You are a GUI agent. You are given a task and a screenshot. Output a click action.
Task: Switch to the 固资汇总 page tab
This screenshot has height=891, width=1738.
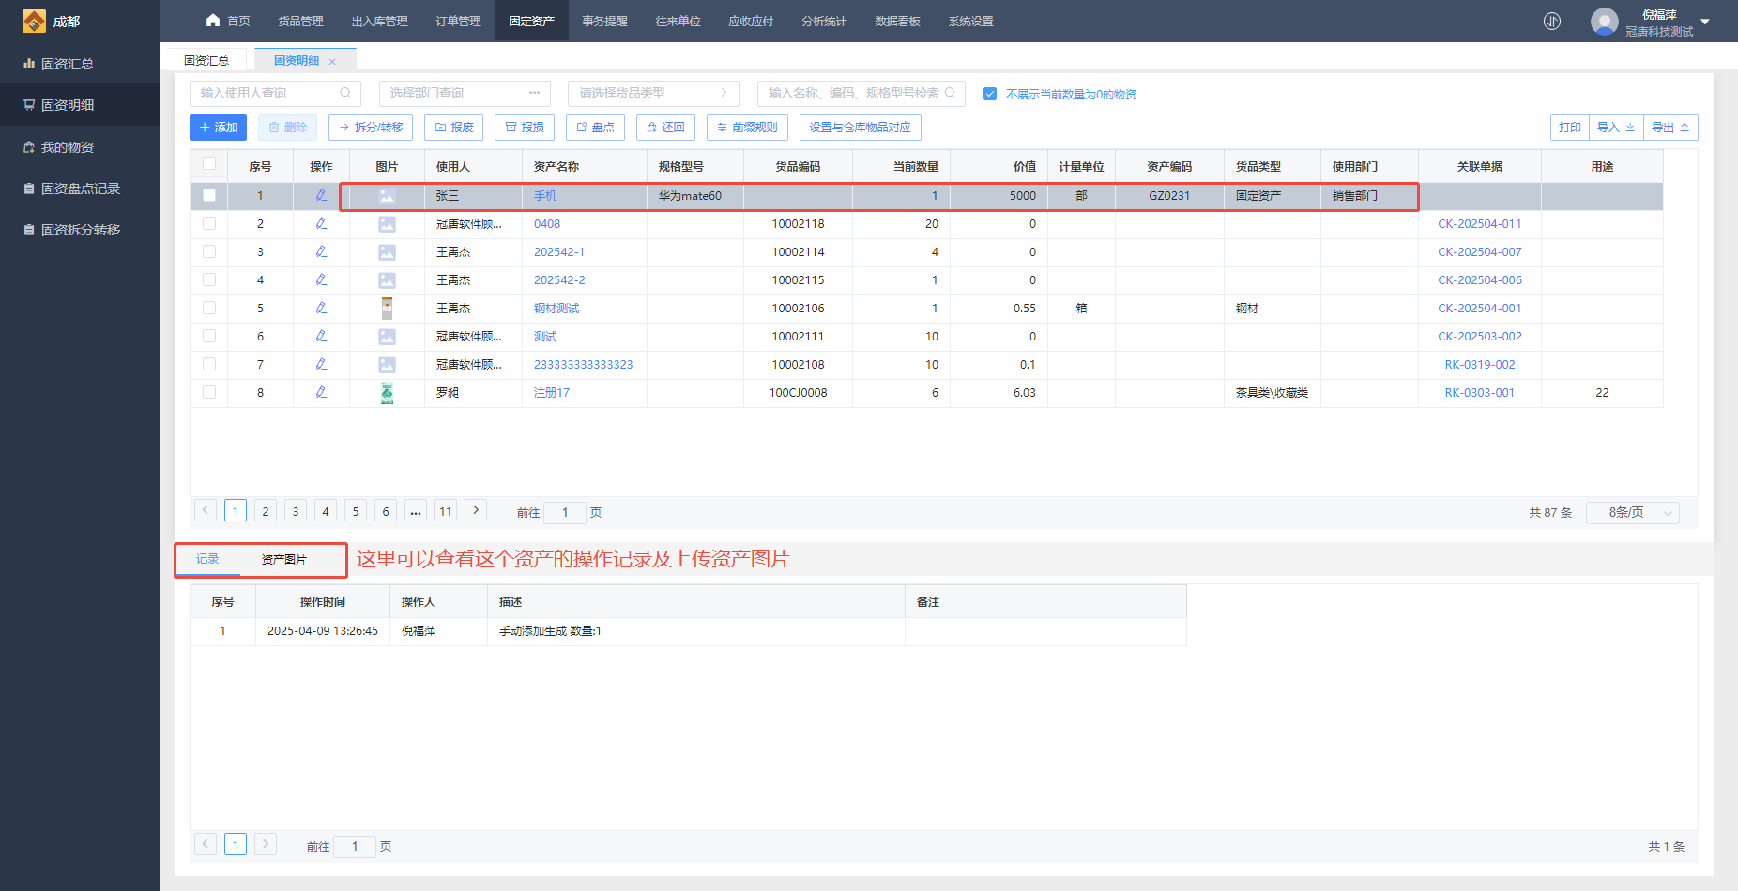tap(206, 60)
